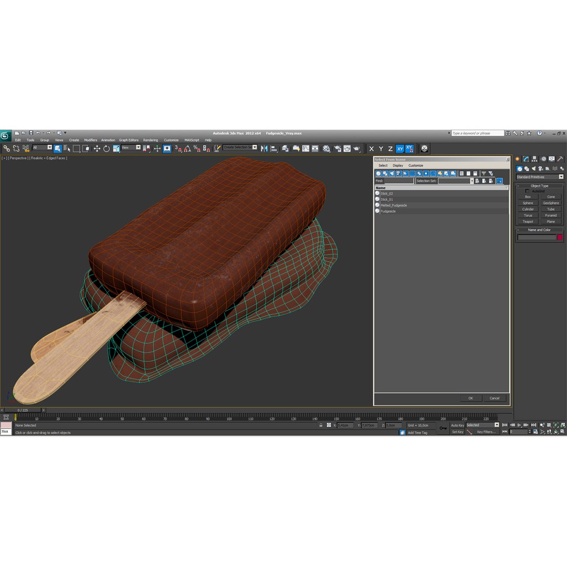Viewport: 567px width, 567px height.
Task: Toggle 3D Snaps
Action: coord(178,148)
